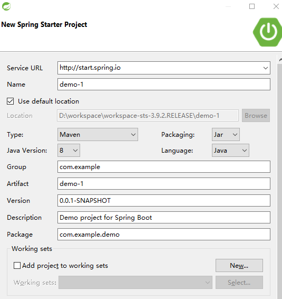Image resolution: width=282 pixels, height=299 pixels.
Task: Click the Java Version: label
Action: click(x=27, y=151)
